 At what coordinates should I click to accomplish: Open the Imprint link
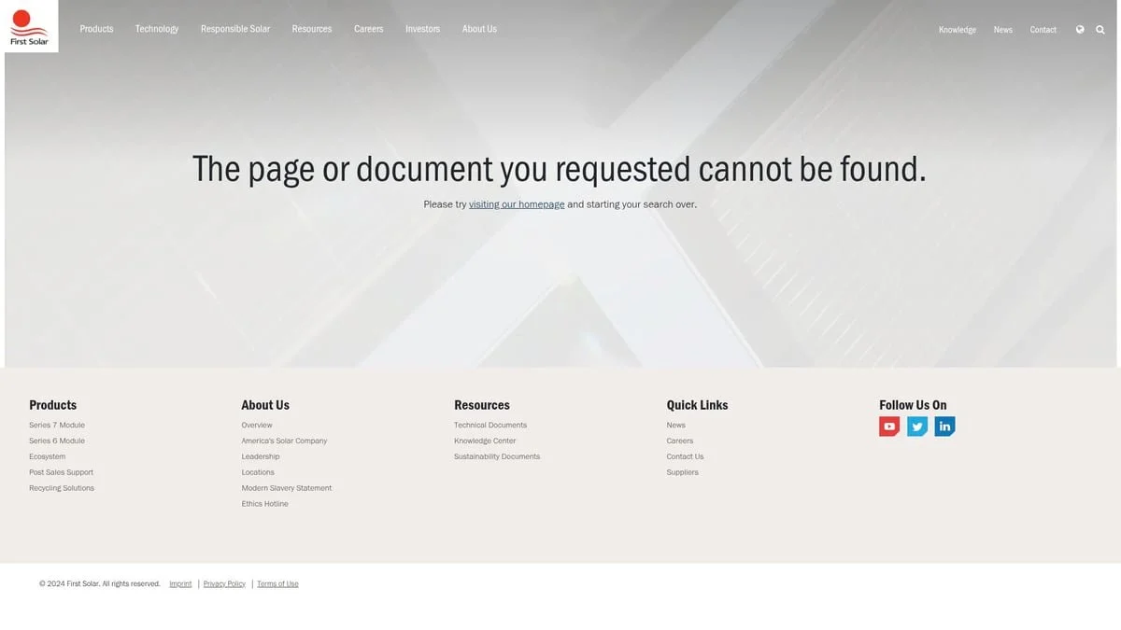click(180, 584)
